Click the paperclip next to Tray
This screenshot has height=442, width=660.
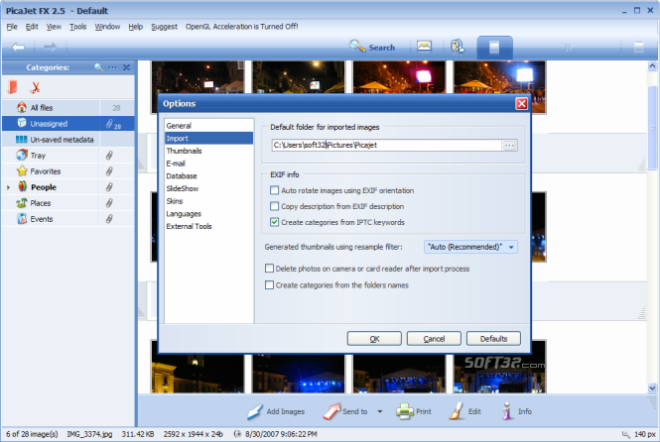[109, 156]
